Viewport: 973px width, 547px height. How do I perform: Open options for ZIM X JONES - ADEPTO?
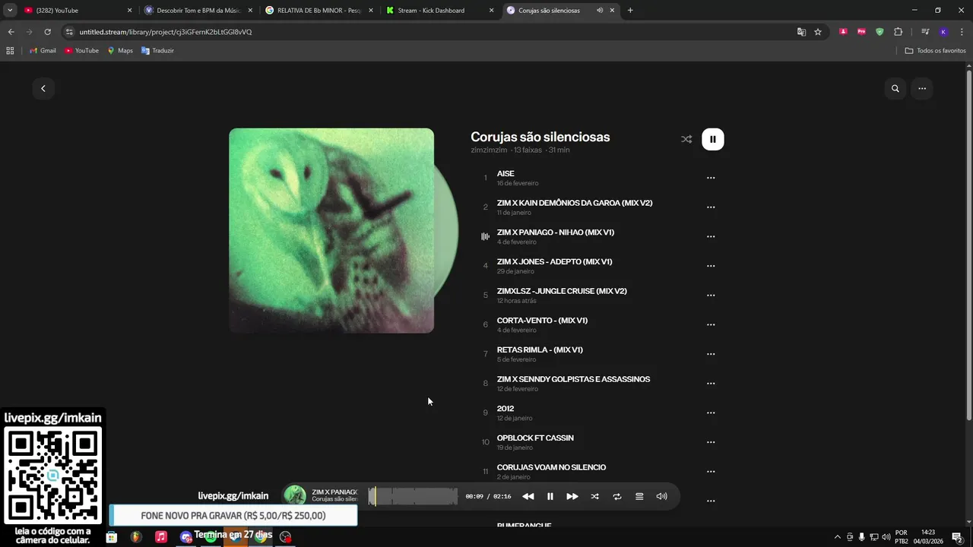click(x=711, y=266)
